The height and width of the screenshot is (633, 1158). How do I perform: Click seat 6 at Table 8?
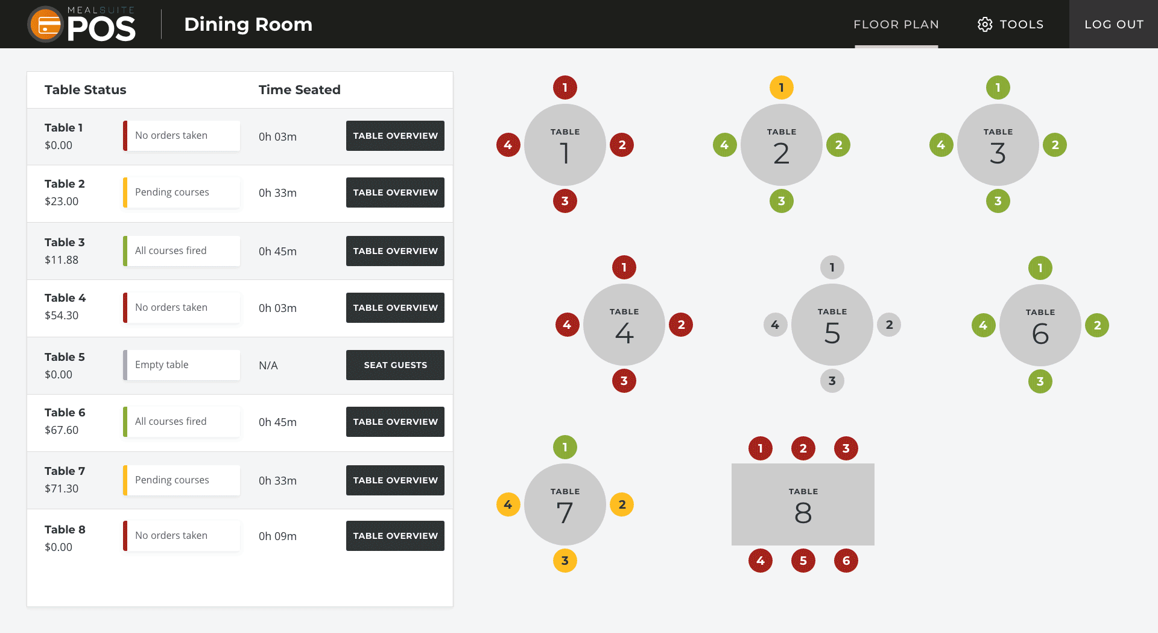pyautogui.click(x=846, y=561)
